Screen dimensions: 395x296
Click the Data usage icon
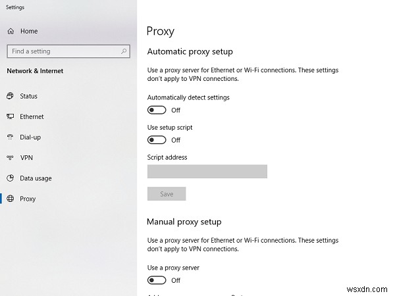[11, 178]
